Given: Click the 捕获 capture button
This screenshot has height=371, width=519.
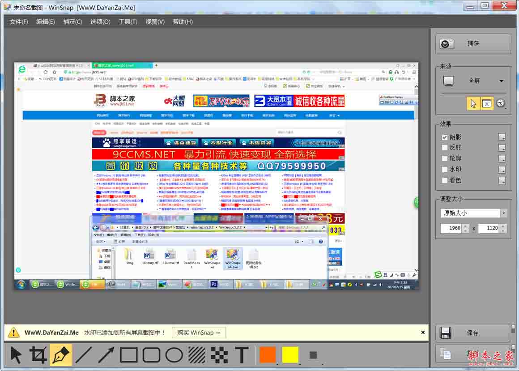Looking at the screenshot, I should 473,44.
